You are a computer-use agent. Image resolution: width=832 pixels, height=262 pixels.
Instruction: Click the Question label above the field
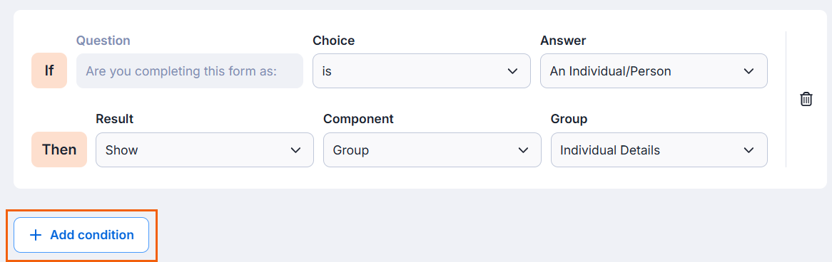point(103,41)
